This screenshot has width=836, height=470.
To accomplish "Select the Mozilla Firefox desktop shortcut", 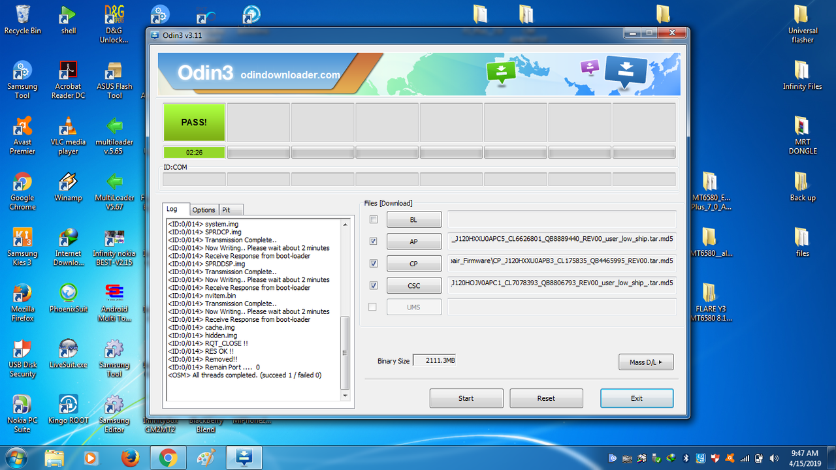I will tap(22, 302).
